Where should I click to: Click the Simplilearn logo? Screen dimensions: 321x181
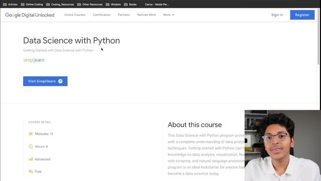pos(34,60)
